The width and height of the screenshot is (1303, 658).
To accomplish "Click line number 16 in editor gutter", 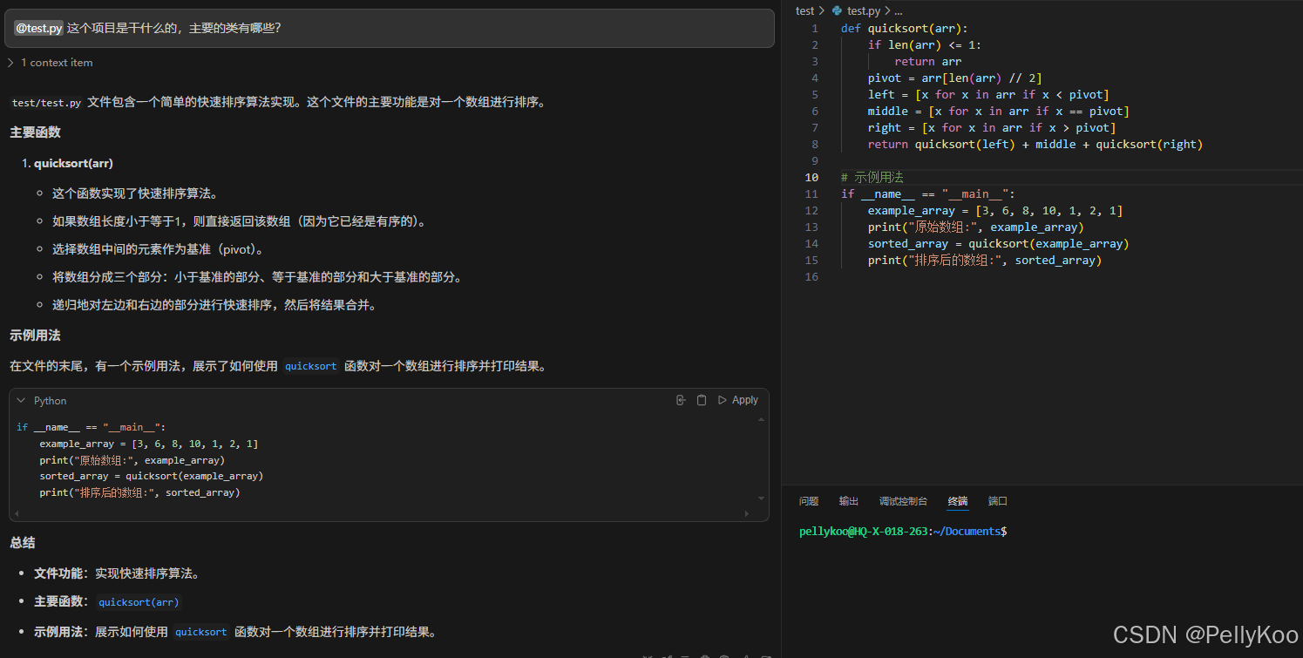I will click(811, 277).
